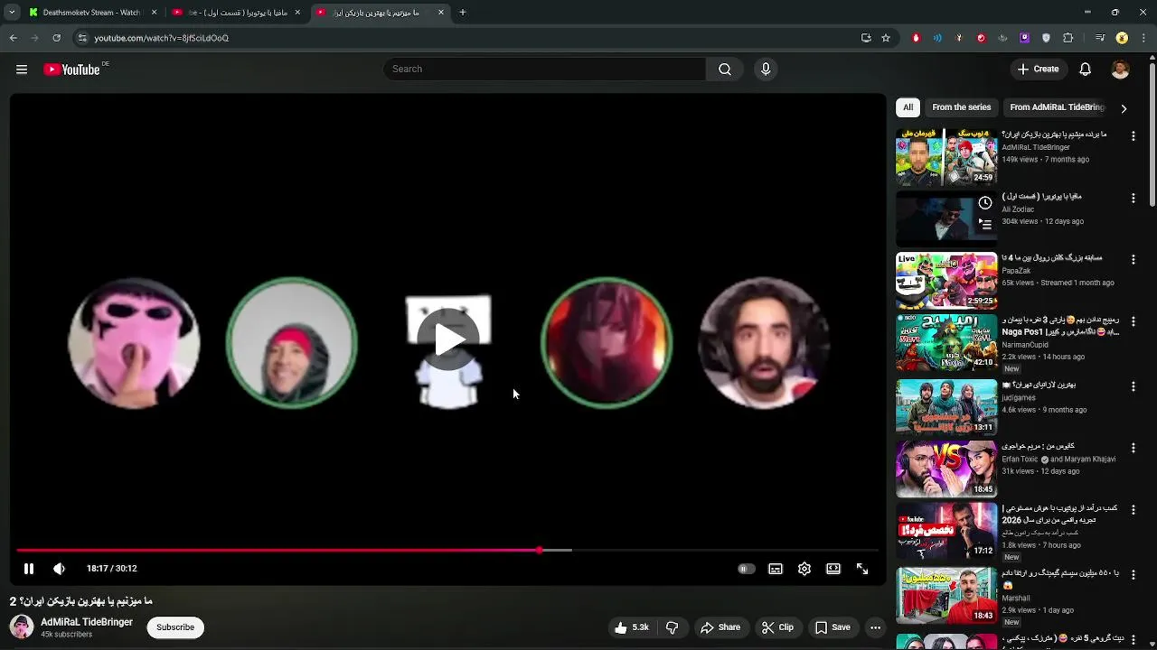This screenshot has height=650, width=1157.
Task: Open the Chrome profile avatar
Action: [1122, 38]
